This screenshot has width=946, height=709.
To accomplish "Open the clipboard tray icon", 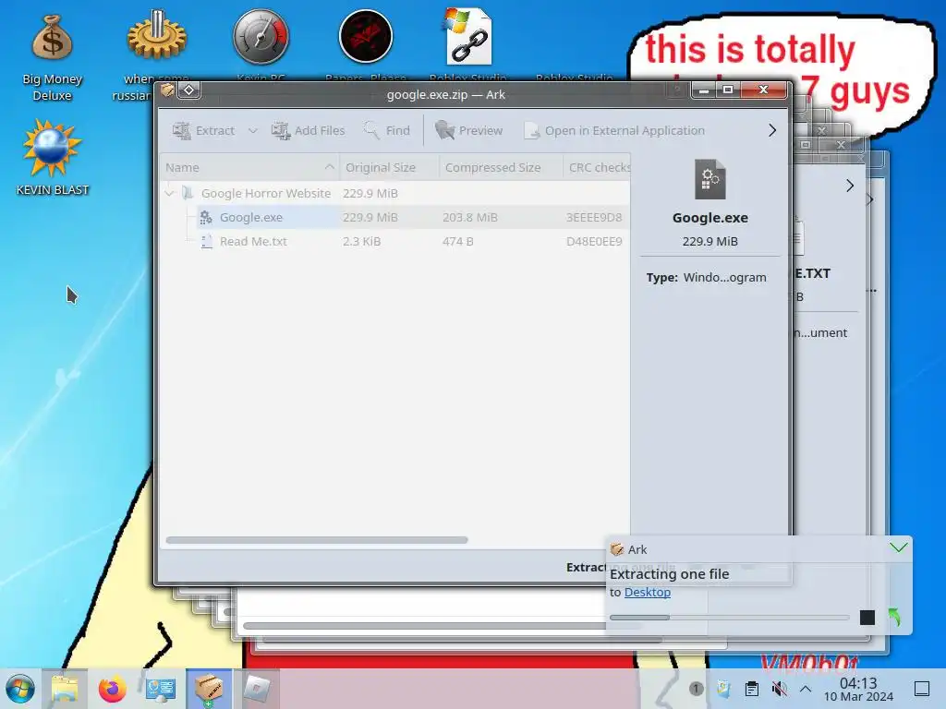I will coord(752,689).
